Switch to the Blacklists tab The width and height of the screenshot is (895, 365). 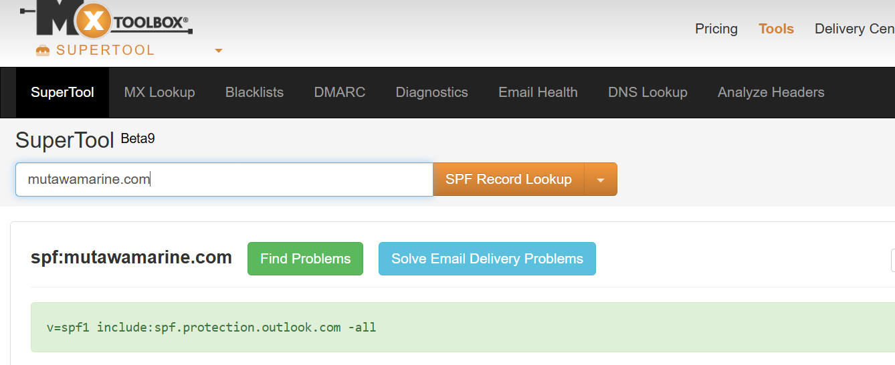coord(254,92)
